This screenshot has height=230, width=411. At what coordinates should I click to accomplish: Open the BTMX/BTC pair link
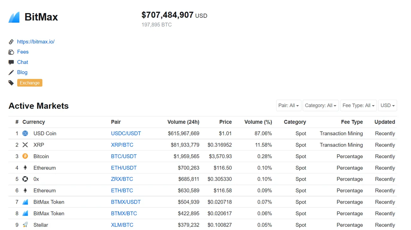124,213
